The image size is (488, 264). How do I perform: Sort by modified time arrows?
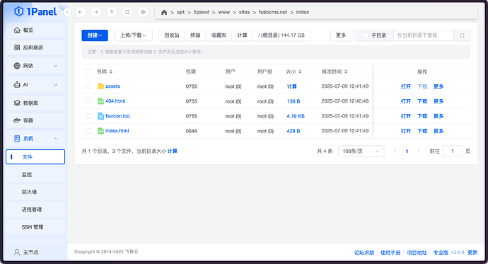346,71
